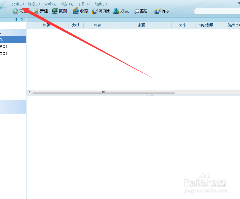Open the 编辑(E) menu

click(34, 4)
